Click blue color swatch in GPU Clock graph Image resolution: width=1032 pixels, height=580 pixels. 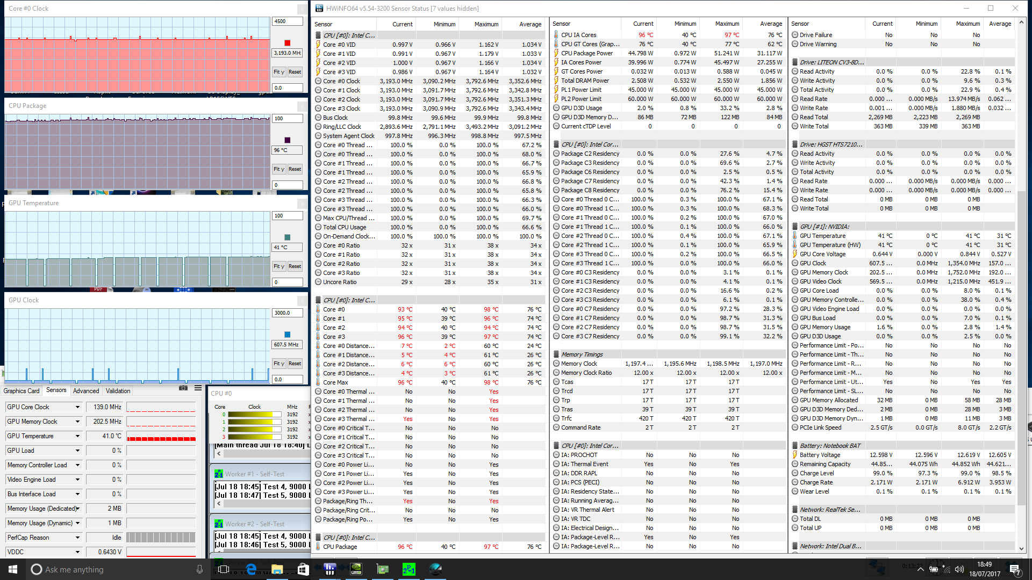click(x=287, y=335)
